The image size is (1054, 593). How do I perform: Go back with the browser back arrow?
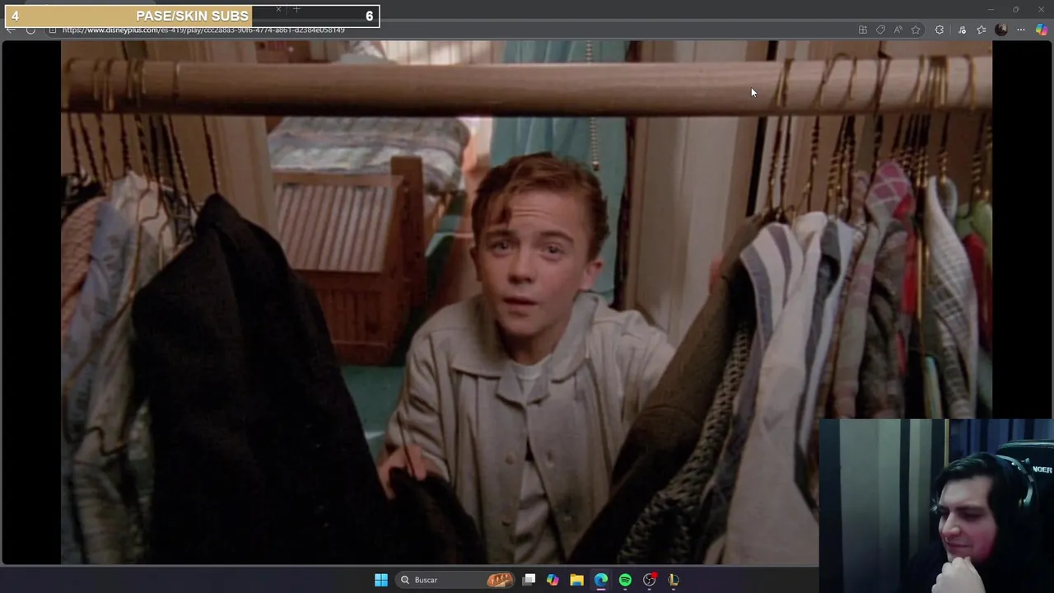click(x=10, y=30)
